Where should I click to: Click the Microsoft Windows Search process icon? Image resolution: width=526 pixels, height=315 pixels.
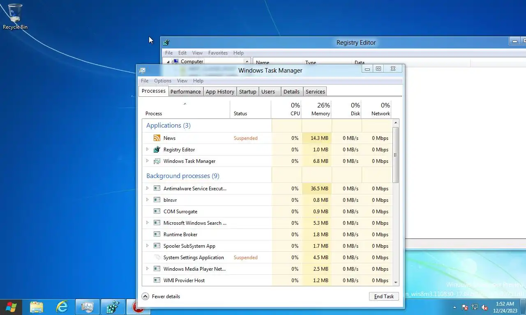pyautogui.click(x=157, y=223)
